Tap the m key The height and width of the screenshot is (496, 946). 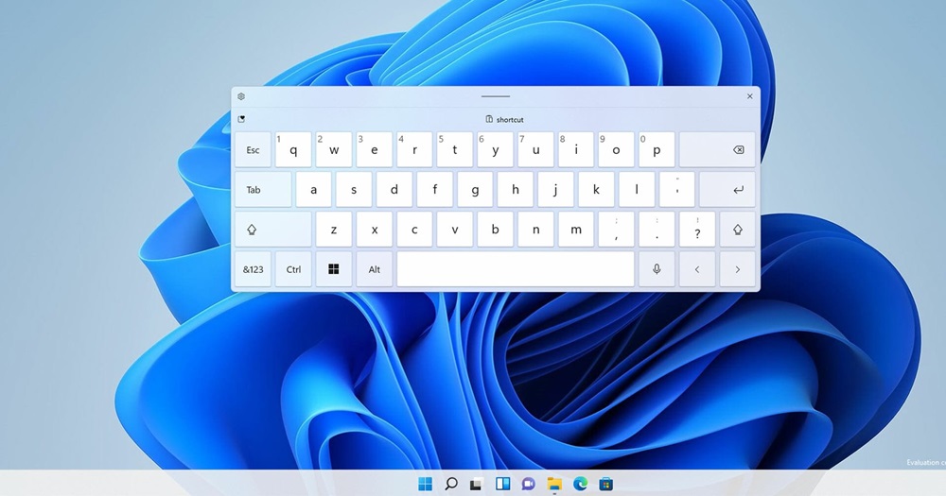point(576,230)
